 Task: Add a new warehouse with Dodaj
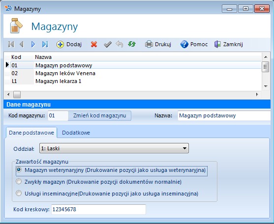[x=69, y=44]
